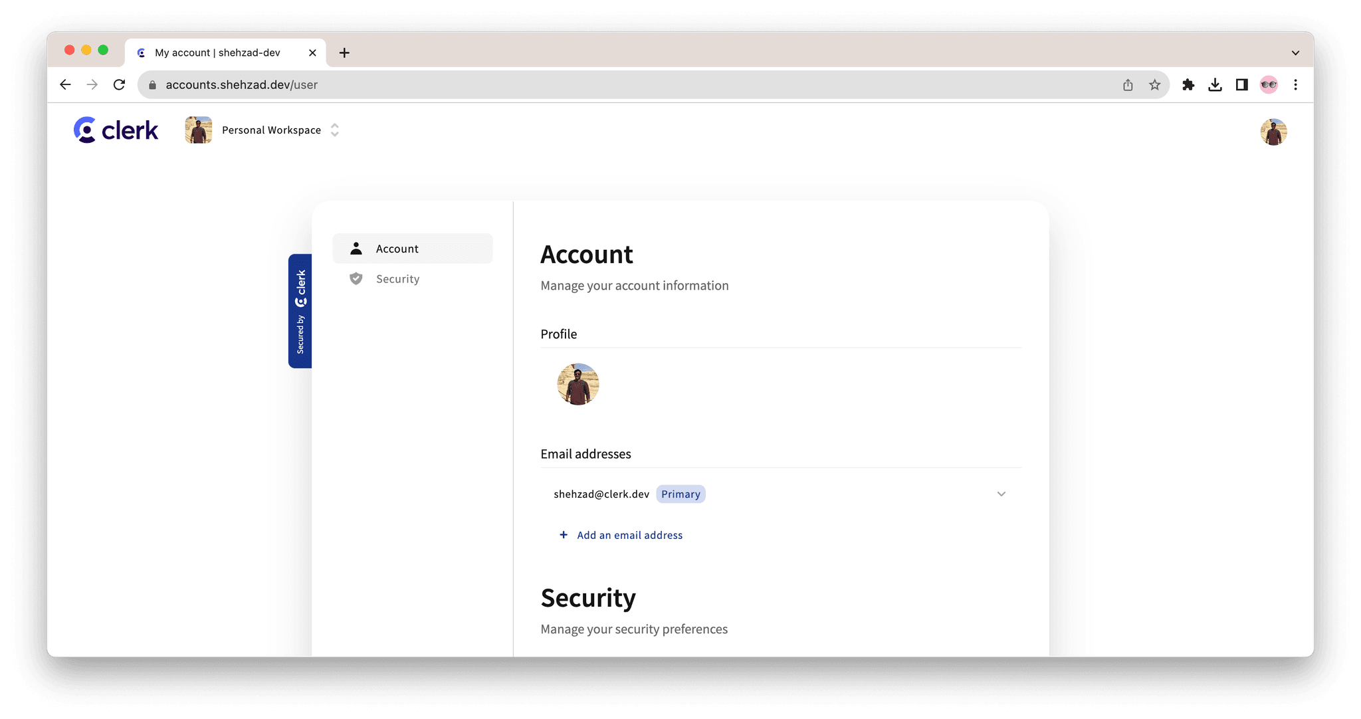The width and height of the screenshot is (1361, 719).
Task: Click the profile picture avatar in header
Action: tap(1275, 130)
